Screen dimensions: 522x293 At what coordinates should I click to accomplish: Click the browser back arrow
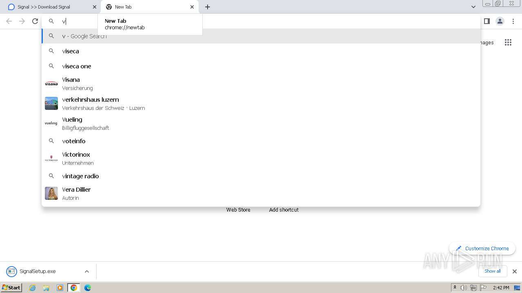tap(9, 21)
